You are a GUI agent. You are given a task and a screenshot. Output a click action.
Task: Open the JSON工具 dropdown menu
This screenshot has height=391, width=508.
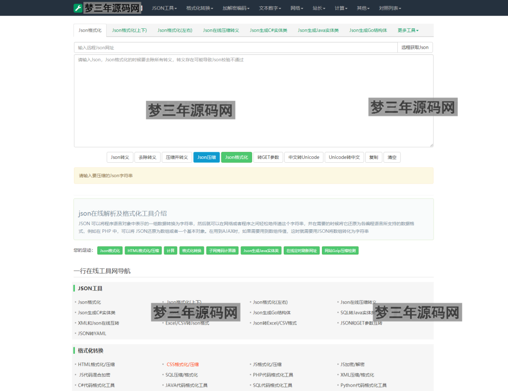tap(164, 8)
